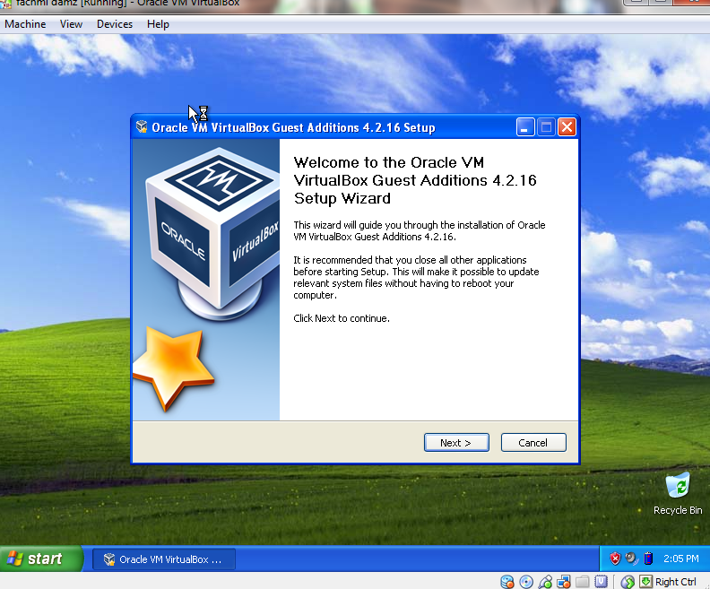The width and height of the screenshot is (710, 589).
Task: Click the Windows XP start button
Action: (41, 559)
